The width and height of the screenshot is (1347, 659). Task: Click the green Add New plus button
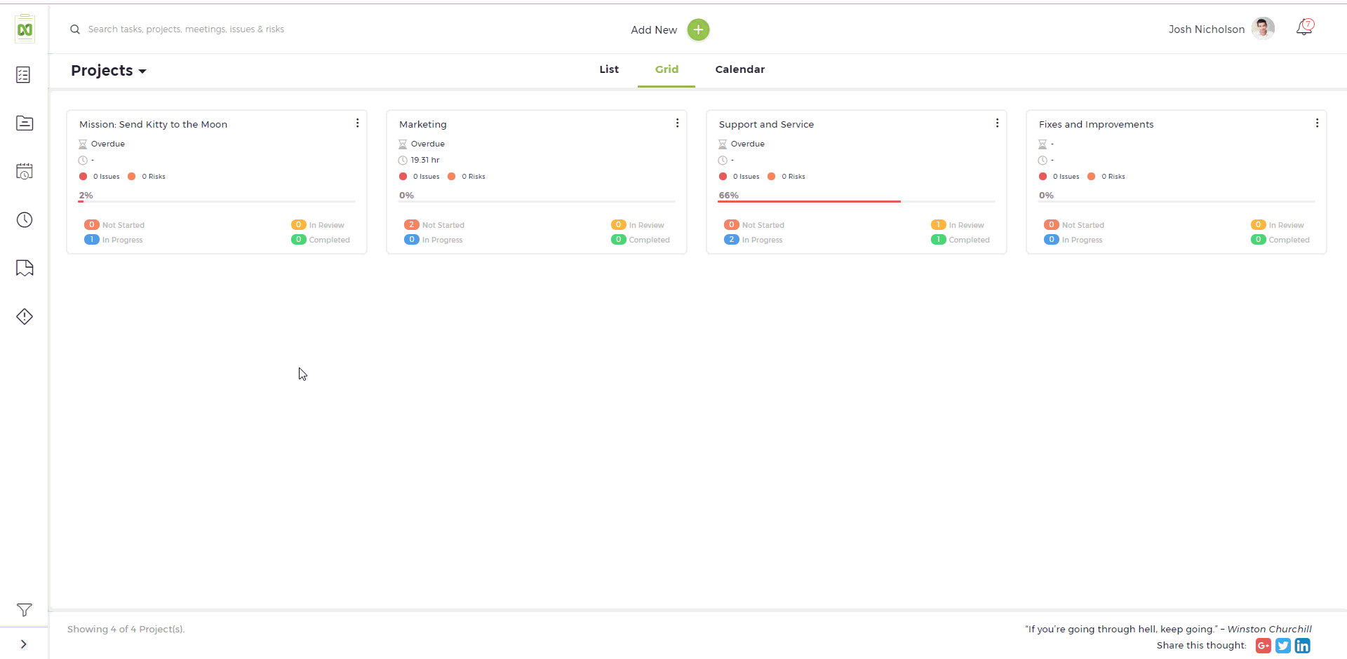pyautogui.click(x=698, y=29)
